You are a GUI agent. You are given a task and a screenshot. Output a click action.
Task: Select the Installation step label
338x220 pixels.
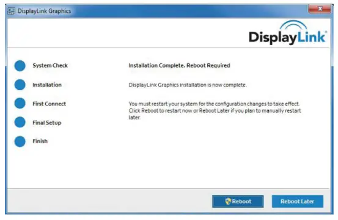pos(47,85)
